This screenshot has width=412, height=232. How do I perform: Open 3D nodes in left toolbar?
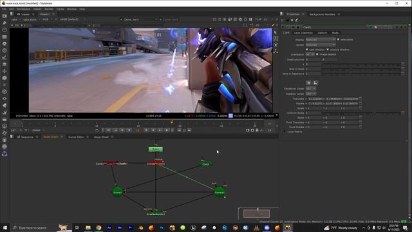(x=5, y=78)
